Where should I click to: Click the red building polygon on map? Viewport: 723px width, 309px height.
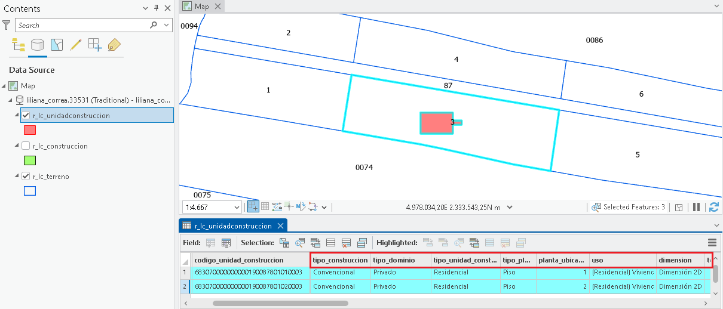coord(436,122)
